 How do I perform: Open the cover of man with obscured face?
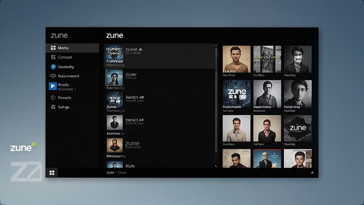pyautogui.click(x=298, y=59)
